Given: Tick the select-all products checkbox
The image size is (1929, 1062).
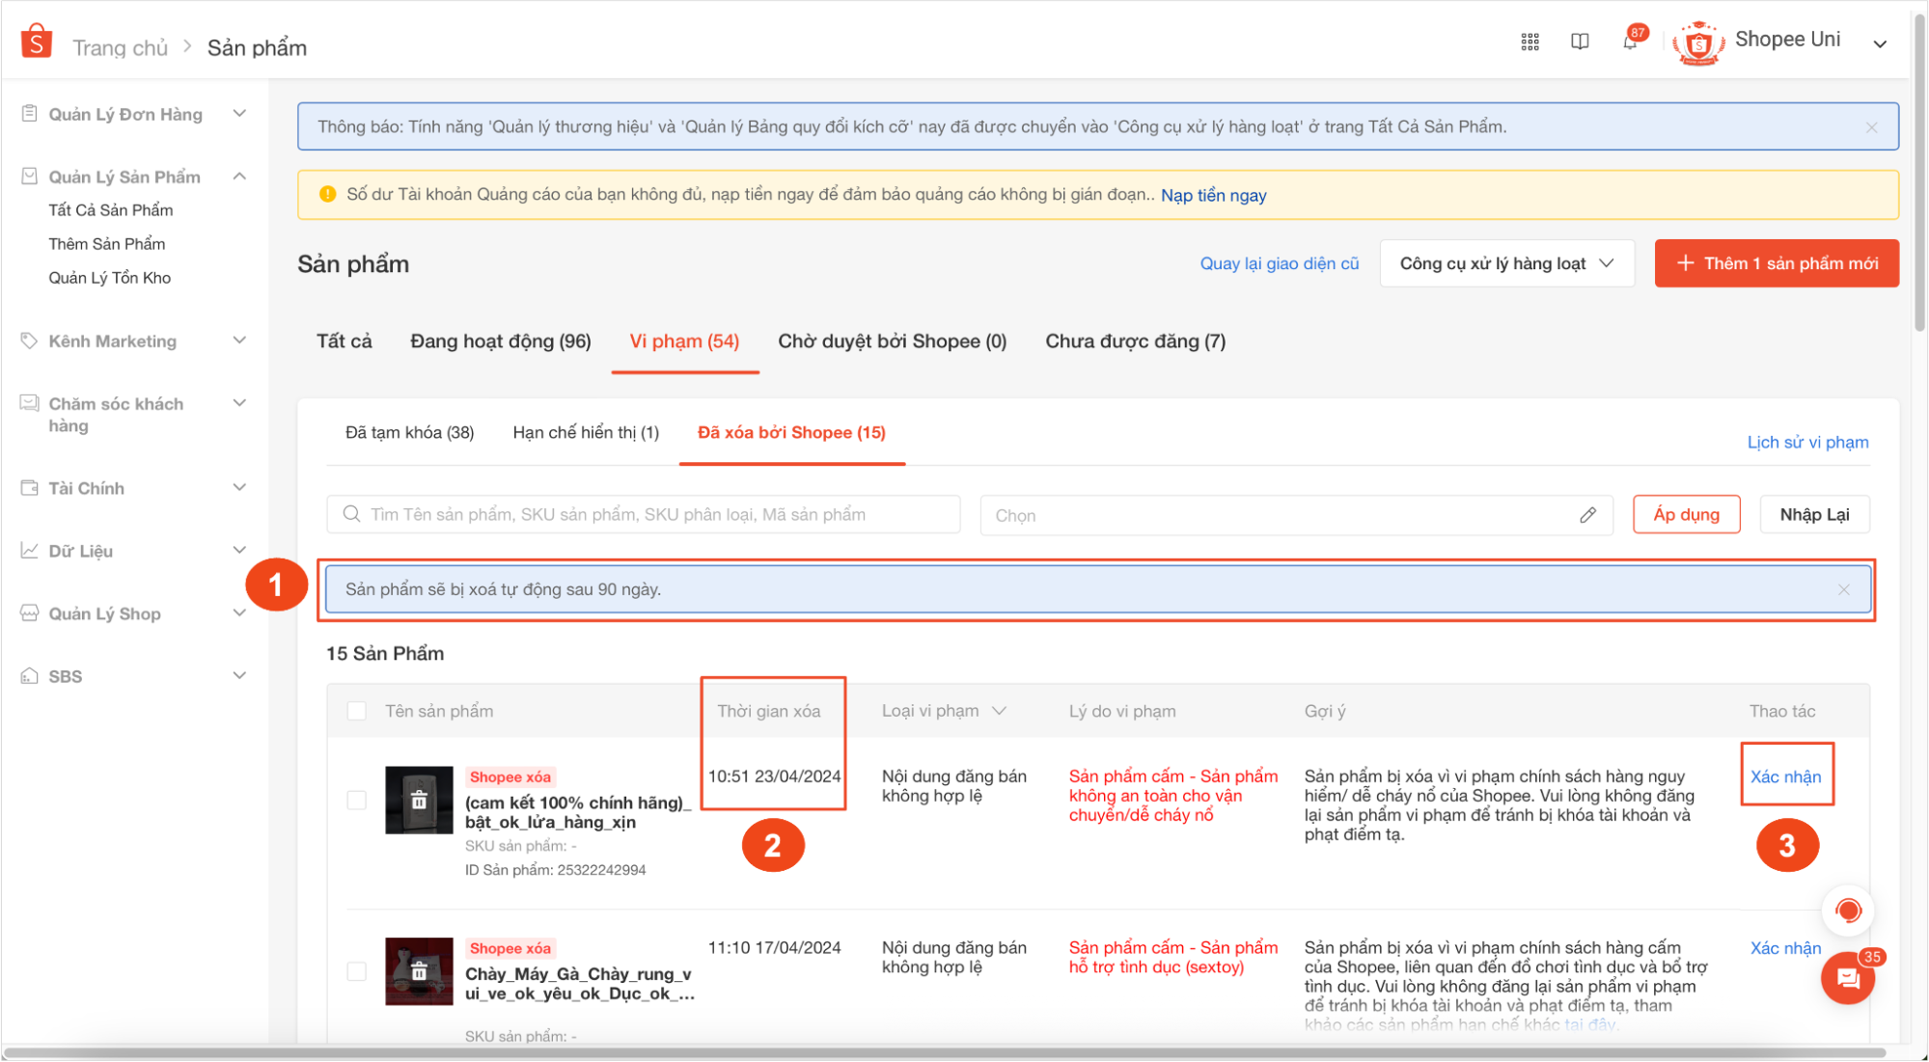Looking at the screenshot, I should click(x=356, y=711).
